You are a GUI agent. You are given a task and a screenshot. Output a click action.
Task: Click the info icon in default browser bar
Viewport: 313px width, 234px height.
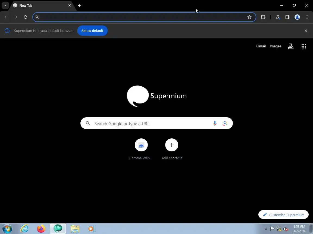pos(7,31)
